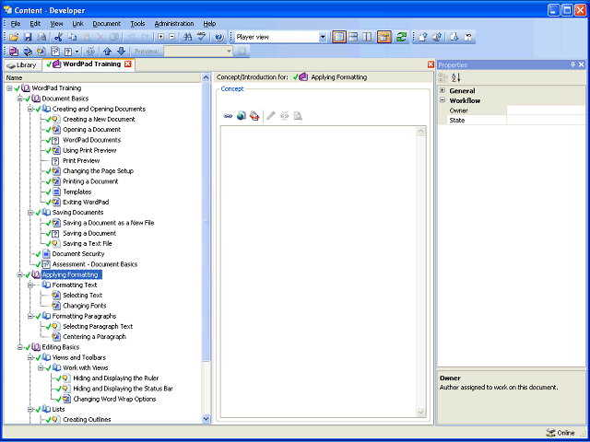Viewport: 590px width, 442px height.
Task: Cancel check out with the last toolbar icon
Action: click(468, 37)
